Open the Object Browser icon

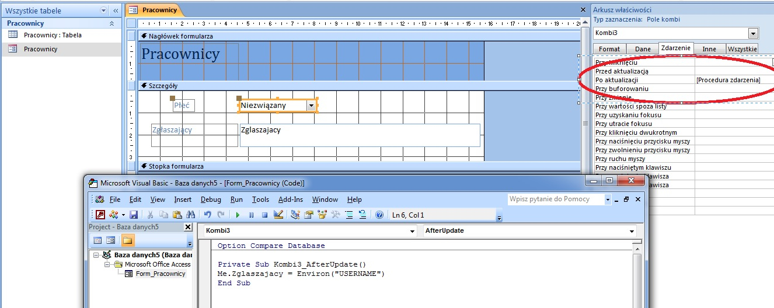pyautogui.click(x=322, y=215)
